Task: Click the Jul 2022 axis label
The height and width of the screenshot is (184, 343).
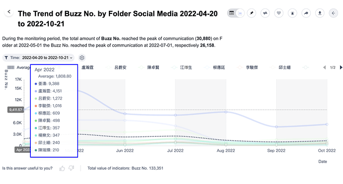Action: [175, 151]
